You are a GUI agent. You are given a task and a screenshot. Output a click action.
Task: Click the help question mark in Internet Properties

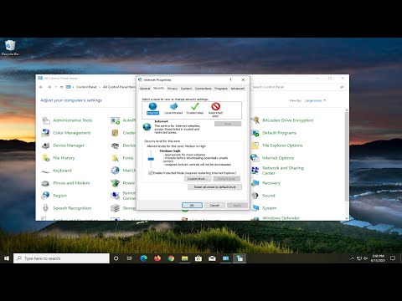pos(230,79)
